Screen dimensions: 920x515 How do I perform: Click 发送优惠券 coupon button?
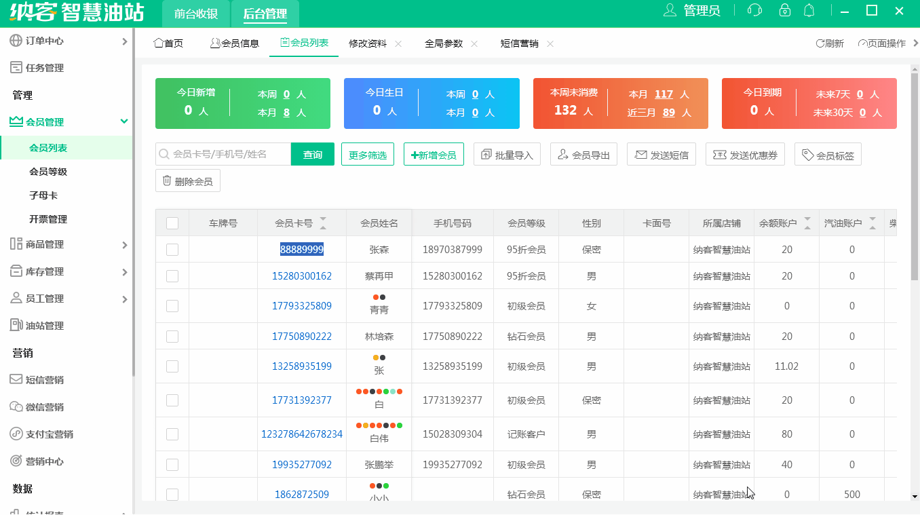(745, 155)
